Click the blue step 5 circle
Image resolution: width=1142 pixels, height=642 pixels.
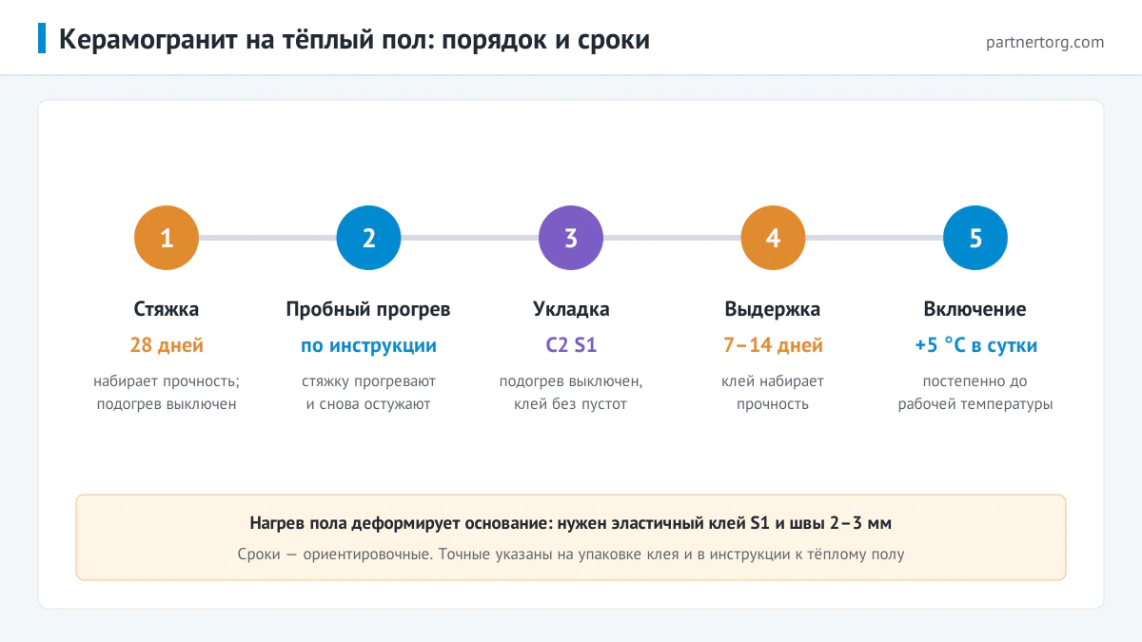[x=975, y=238]
